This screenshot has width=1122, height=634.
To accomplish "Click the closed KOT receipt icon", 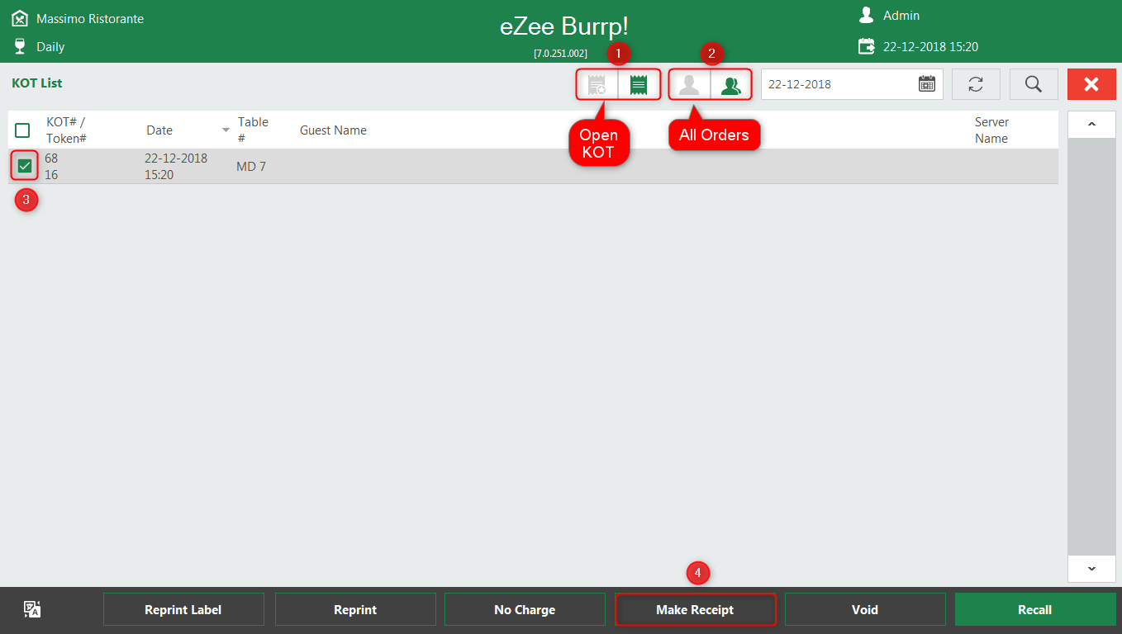I will click(x=597, y=84).
